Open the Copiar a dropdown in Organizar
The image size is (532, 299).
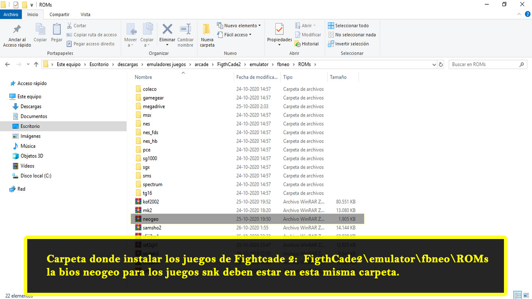147,35
